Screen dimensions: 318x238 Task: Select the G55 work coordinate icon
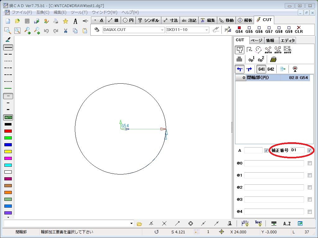click(249, 29)
